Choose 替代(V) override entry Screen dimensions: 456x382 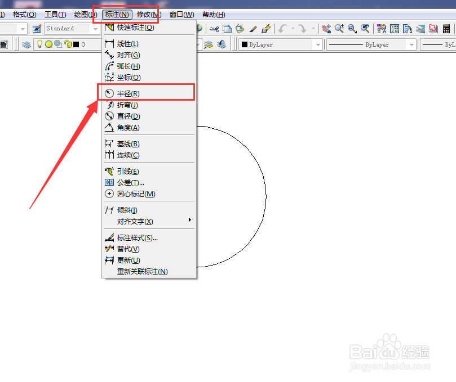tap(149, 249)
